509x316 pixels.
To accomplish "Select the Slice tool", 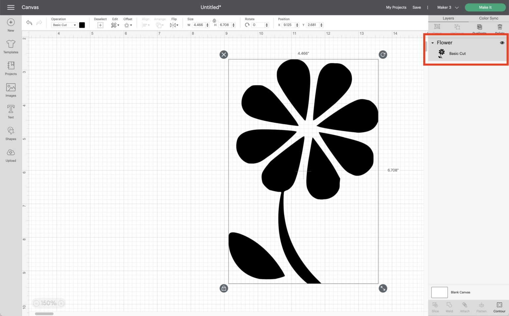I will point(435,307).
